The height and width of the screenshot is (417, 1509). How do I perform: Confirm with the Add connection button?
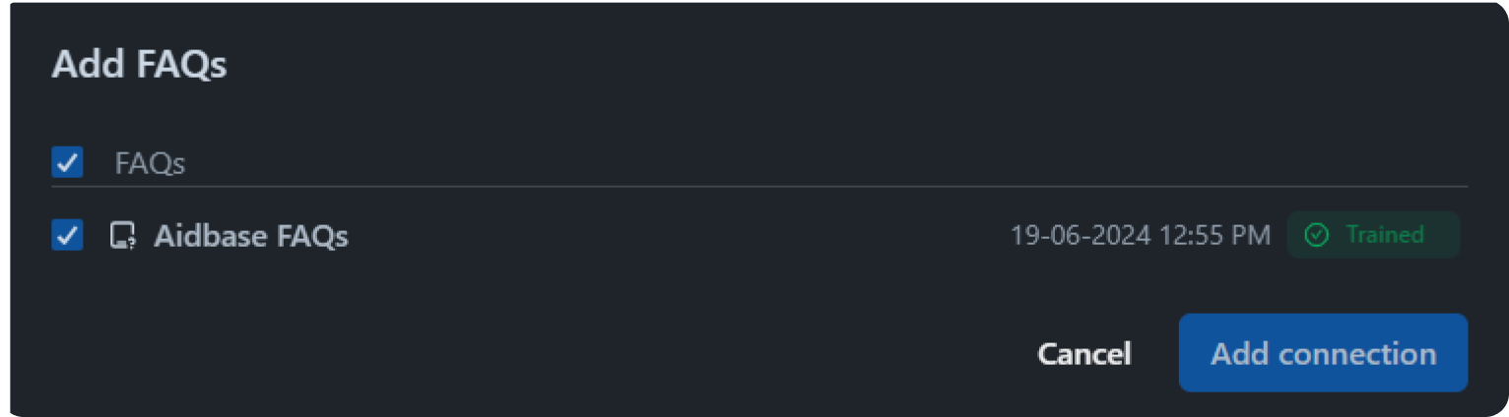point(1323,353)
